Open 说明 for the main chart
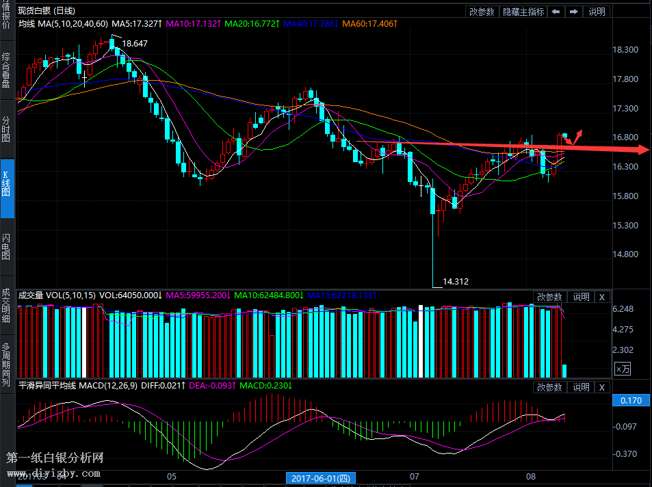The width and height of the screenshot is (652, 487). click(597, 12)
